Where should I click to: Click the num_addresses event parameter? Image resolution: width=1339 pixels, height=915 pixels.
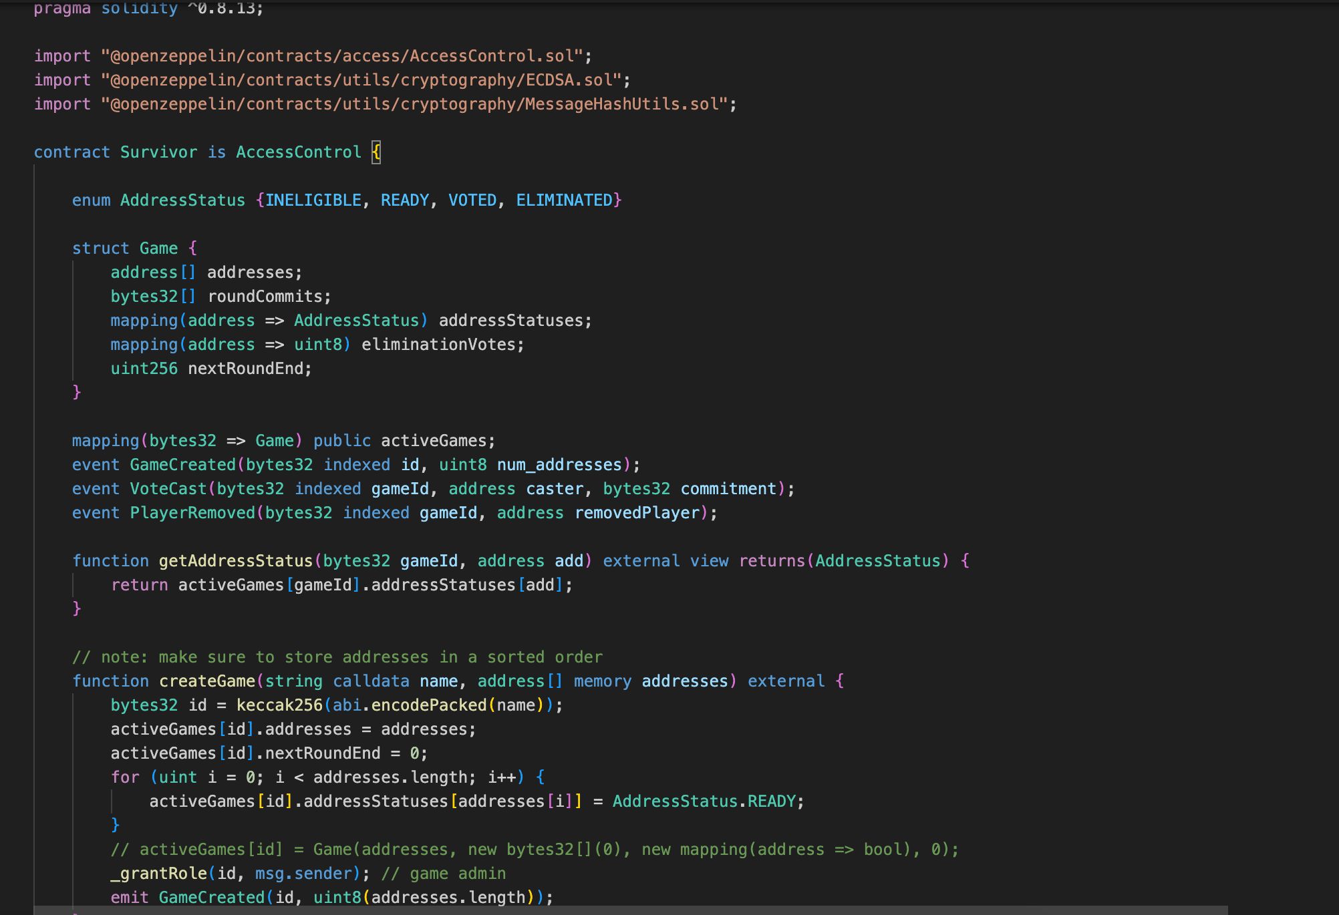pyautogui.click(x=559, y=465)
